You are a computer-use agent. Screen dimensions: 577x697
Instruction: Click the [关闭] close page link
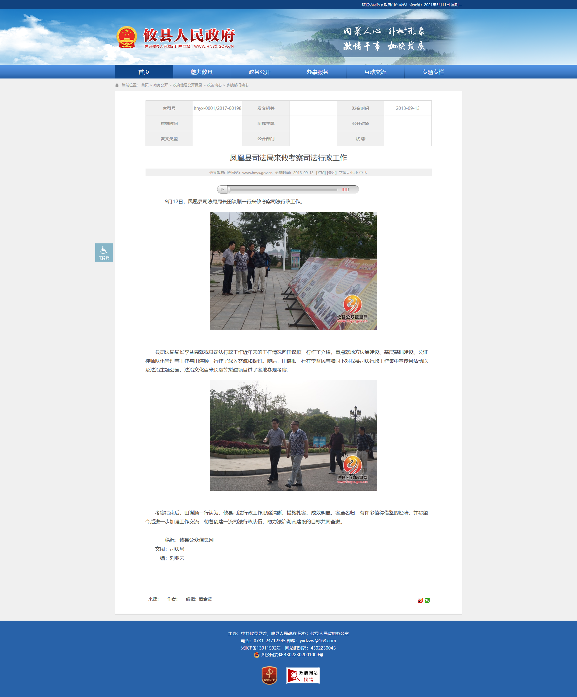click(332, 173)
